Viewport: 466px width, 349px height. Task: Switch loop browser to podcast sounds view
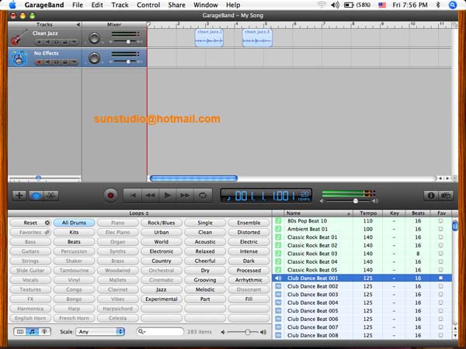click(x=44, y=332)
